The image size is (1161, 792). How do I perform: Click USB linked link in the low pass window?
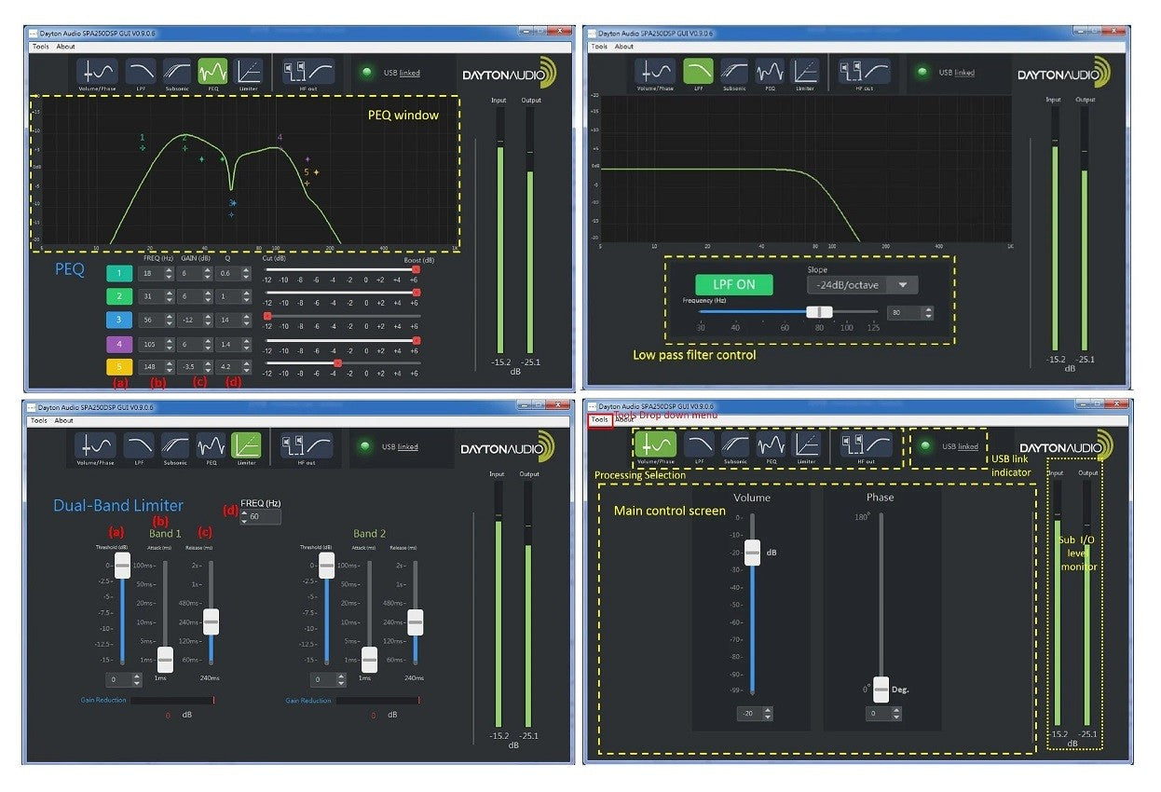(965, 73)
